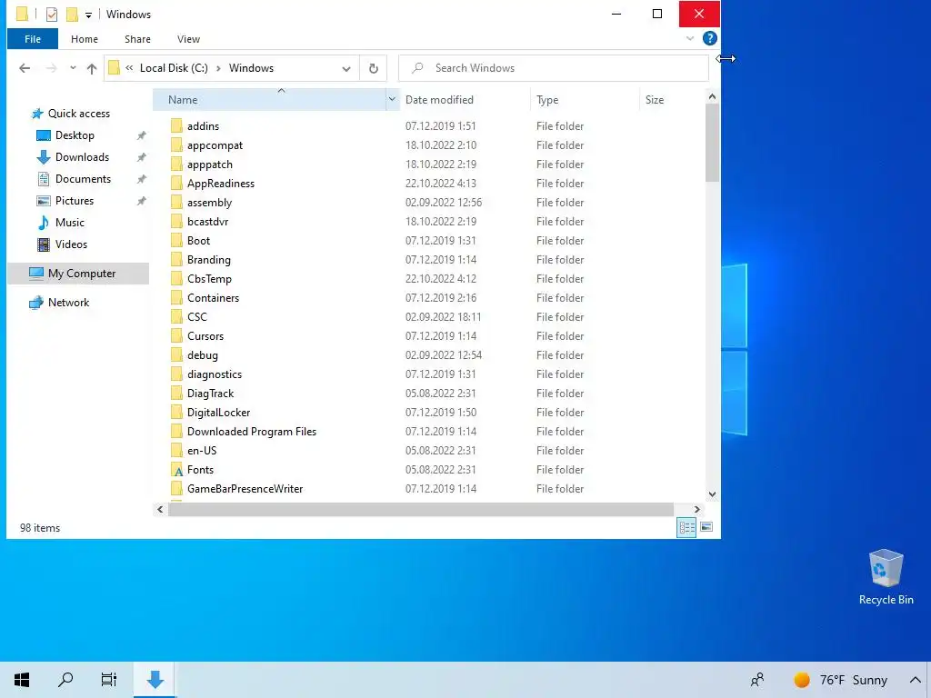Click the breadcrumb double-chevron for parent folders

coord(129,68)
